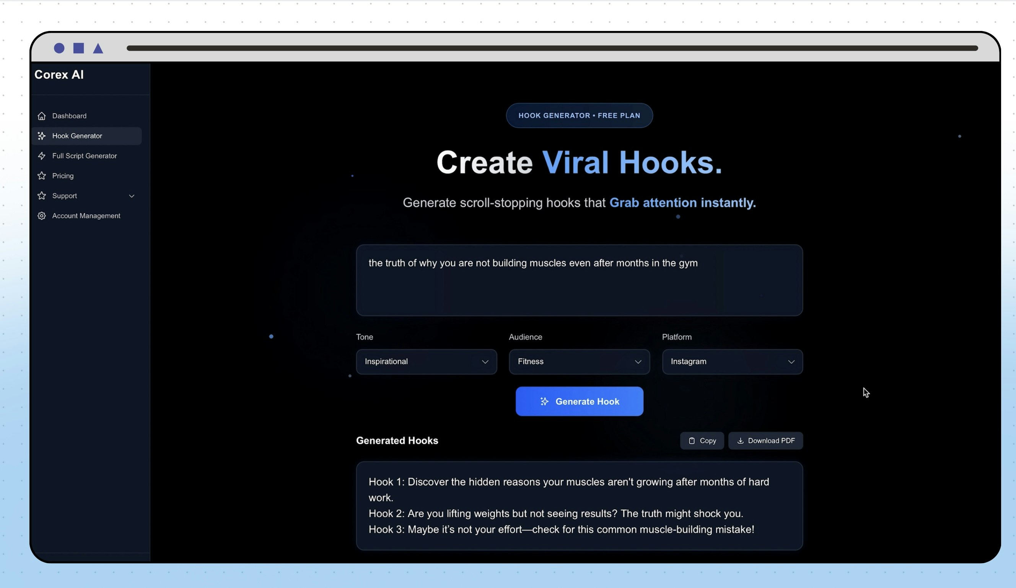Click the Hook Generator sparkle icon in sidebar
The height and width of the screenshot is (588, 1016).
coord(42,136)
